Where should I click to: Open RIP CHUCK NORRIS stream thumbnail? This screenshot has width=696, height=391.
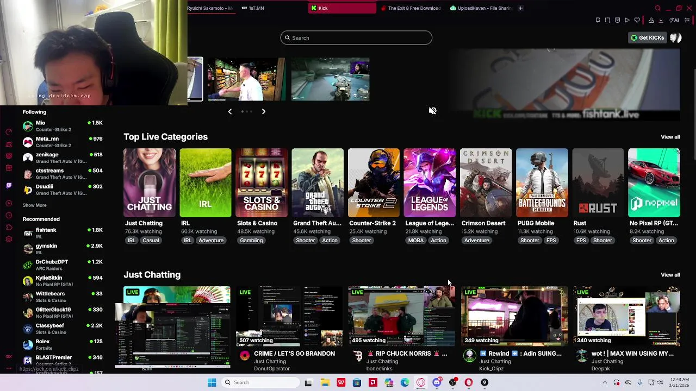coord(401,316)
